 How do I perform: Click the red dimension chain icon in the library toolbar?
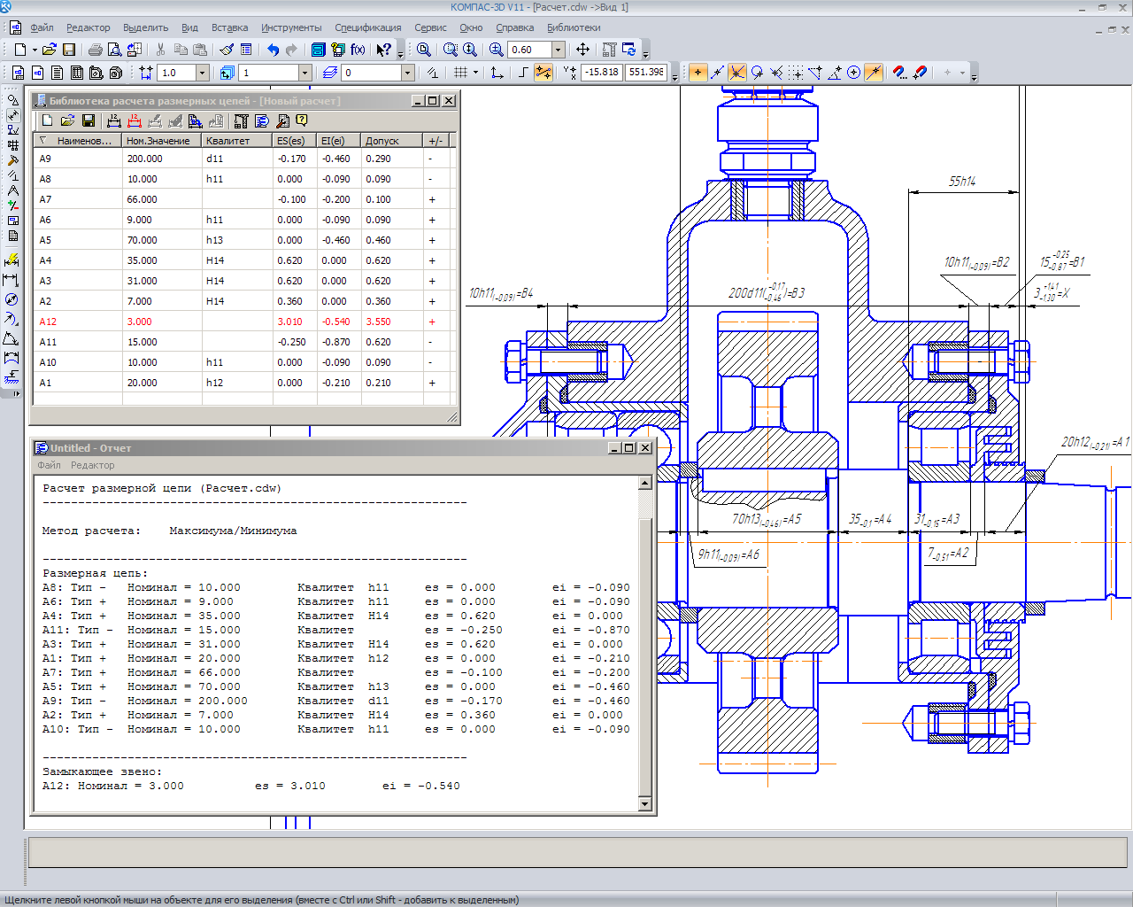point(134,120)
